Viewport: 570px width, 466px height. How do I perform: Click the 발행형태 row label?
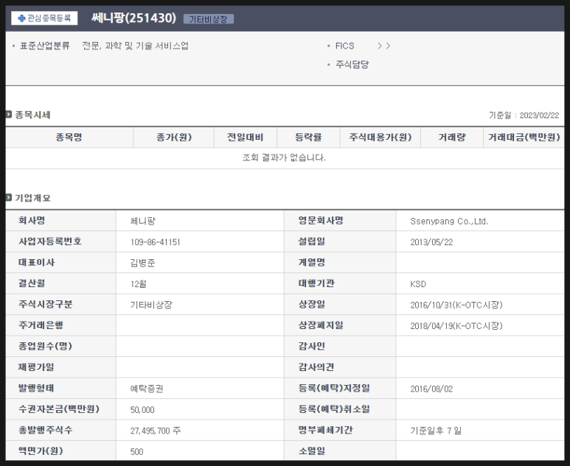pyautogui.click(x=36, y=389)
